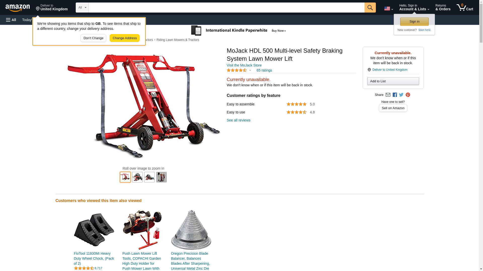Share on Pinterest icon

408,95
